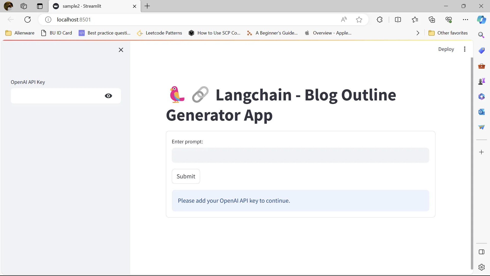Close the Streamlit sidebar panel
This screenshot has width=490, height=276.
[x=121, y=50]
